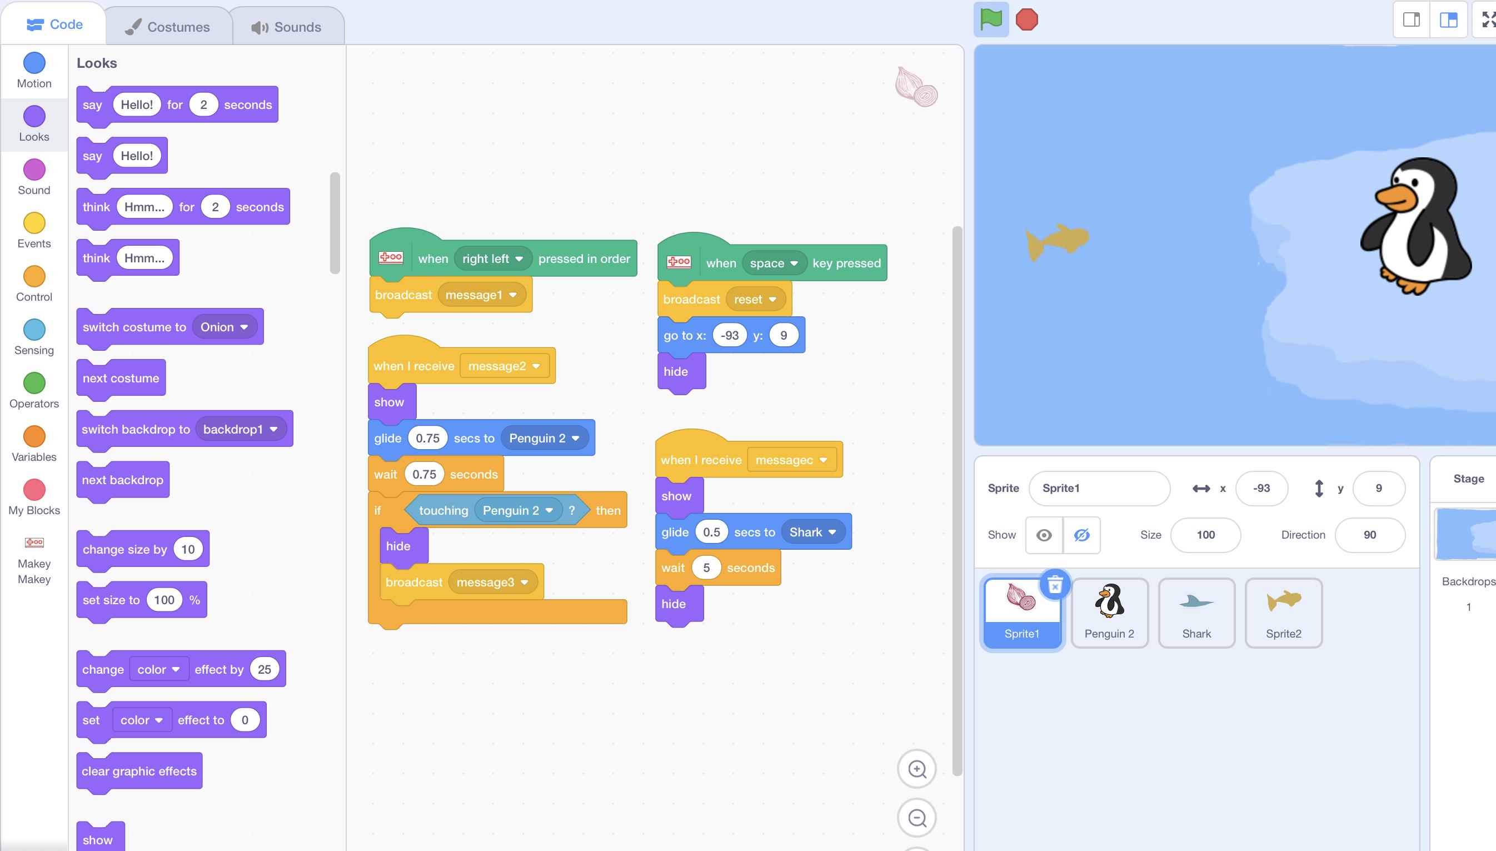Delete Sprite1 using the trash icon
Image resolution: width=1496 pixels, height=851 pixels.
tap(1054, 585)
